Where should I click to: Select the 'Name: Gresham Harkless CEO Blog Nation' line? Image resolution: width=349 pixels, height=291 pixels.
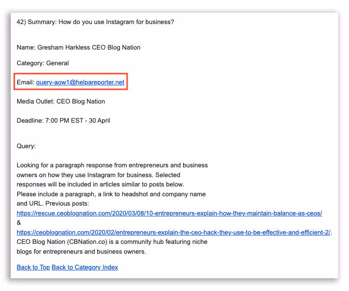tap(79, 48)
